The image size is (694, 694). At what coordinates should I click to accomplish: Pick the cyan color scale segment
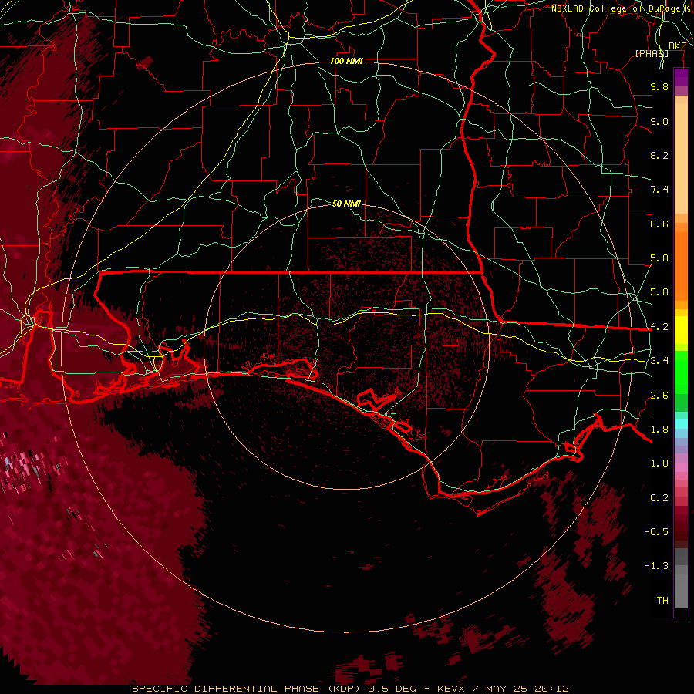(681, 424)
